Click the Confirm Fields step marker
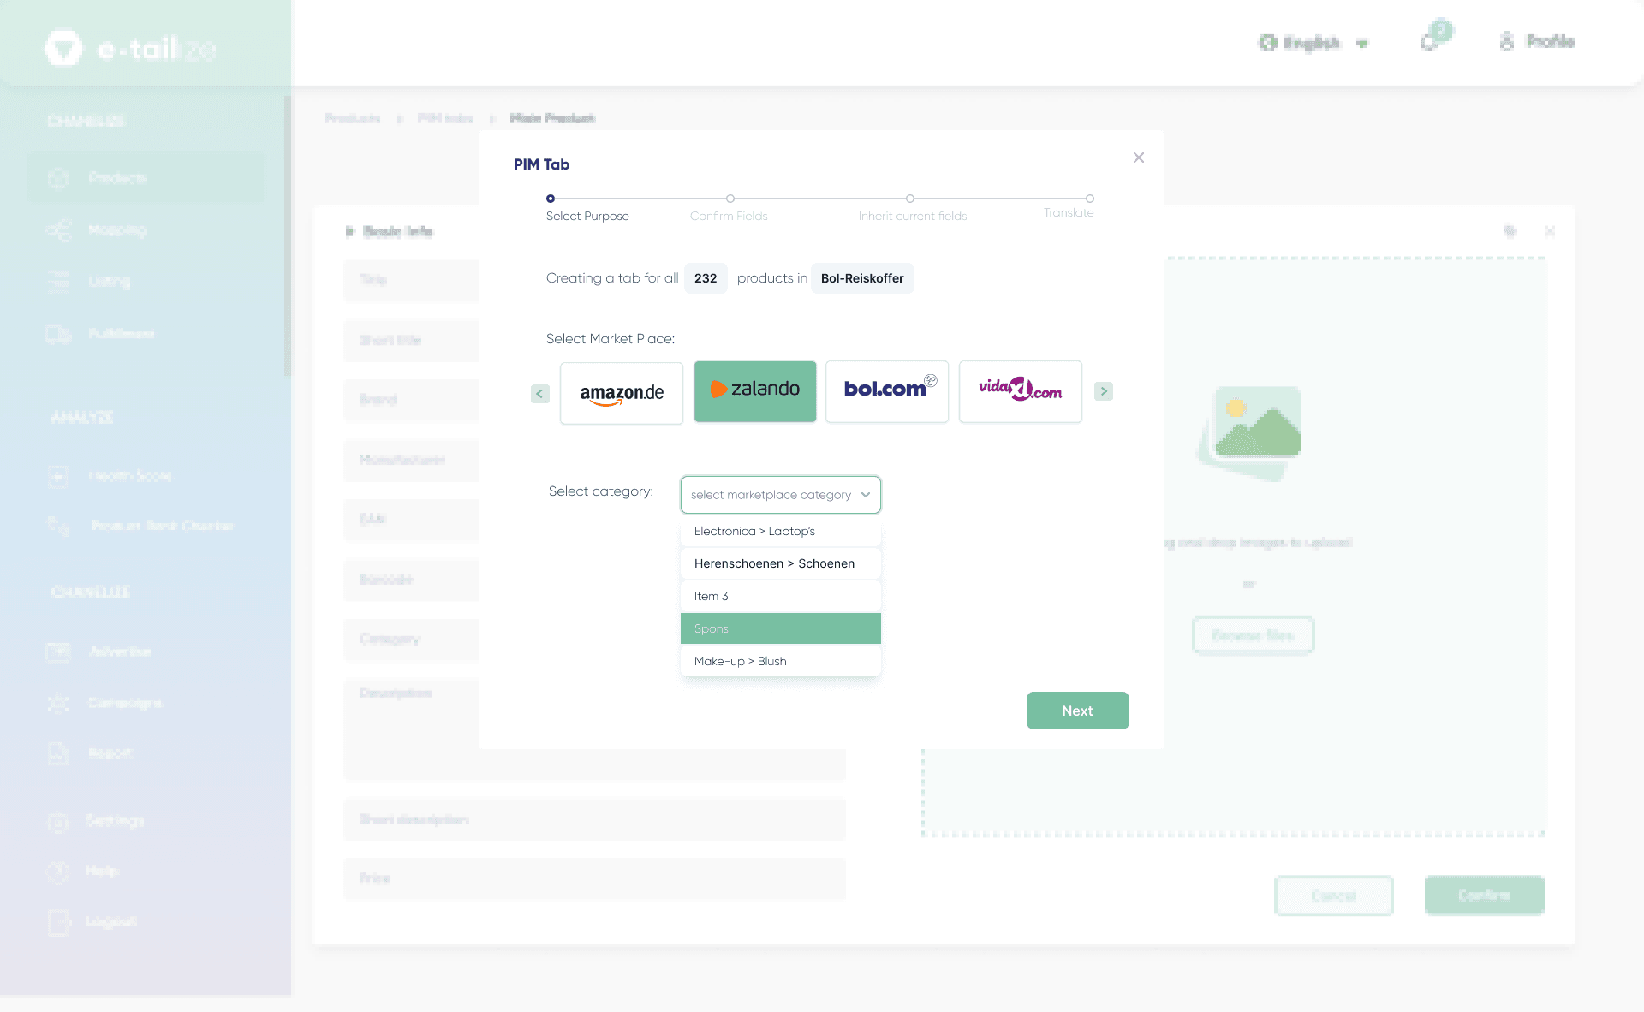This screenshot has width=1644, height=1012. tap(730, 199)
